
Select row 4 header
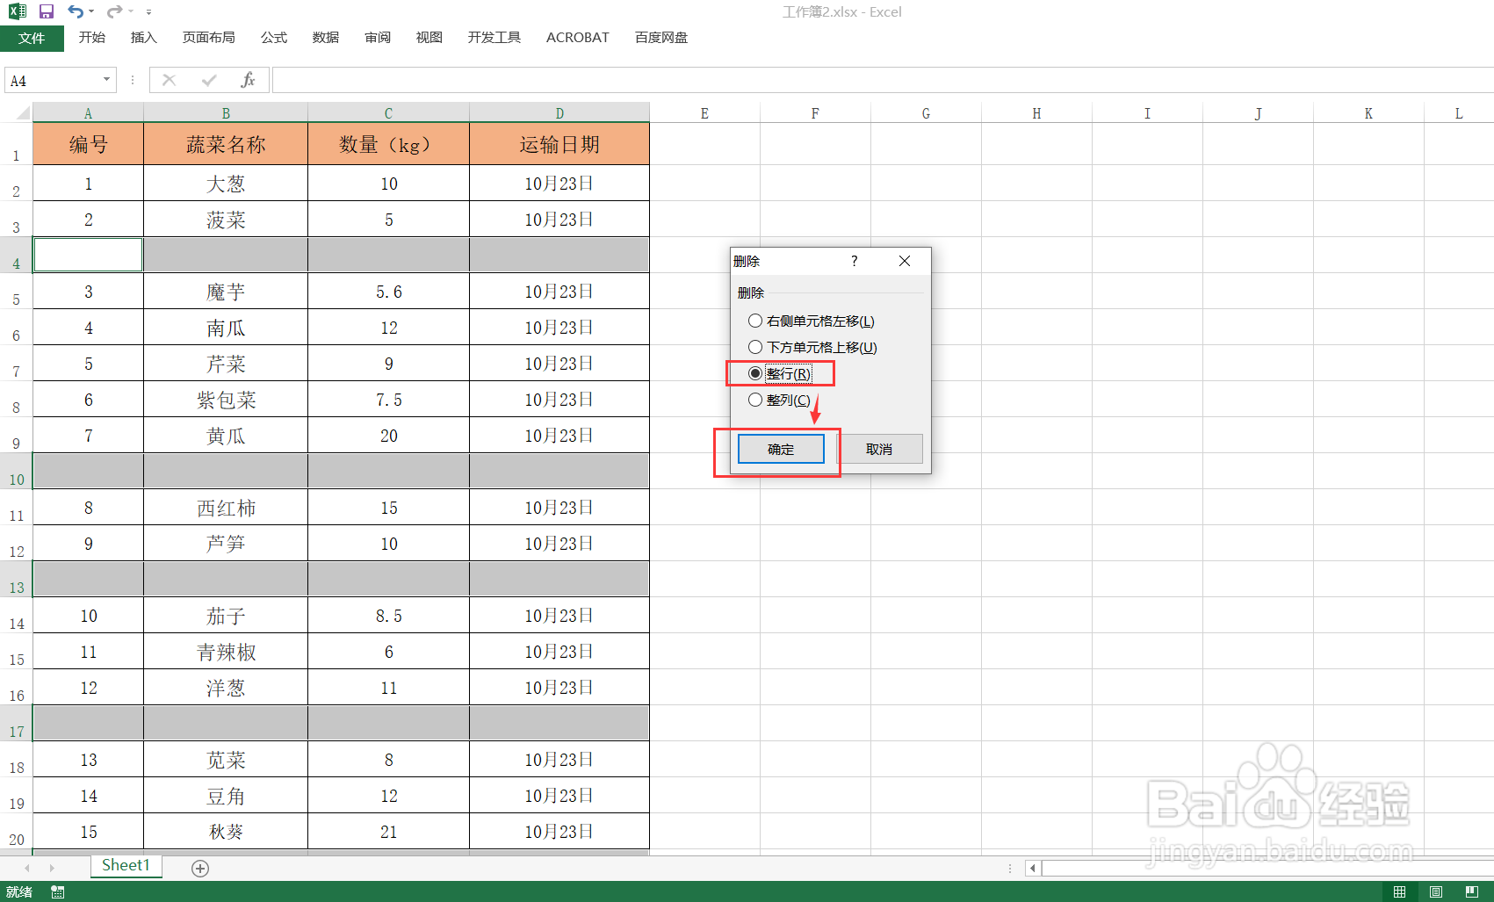coord(16,256)
